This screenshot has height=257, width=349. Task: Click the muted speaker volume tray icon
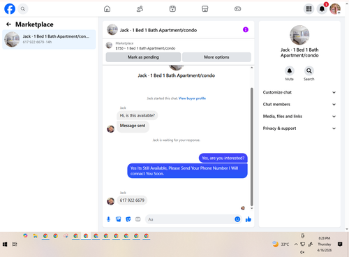(x=302, y=252)
